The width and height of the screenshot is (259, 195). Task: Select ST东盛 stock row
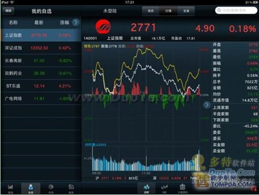coord(41,86)
